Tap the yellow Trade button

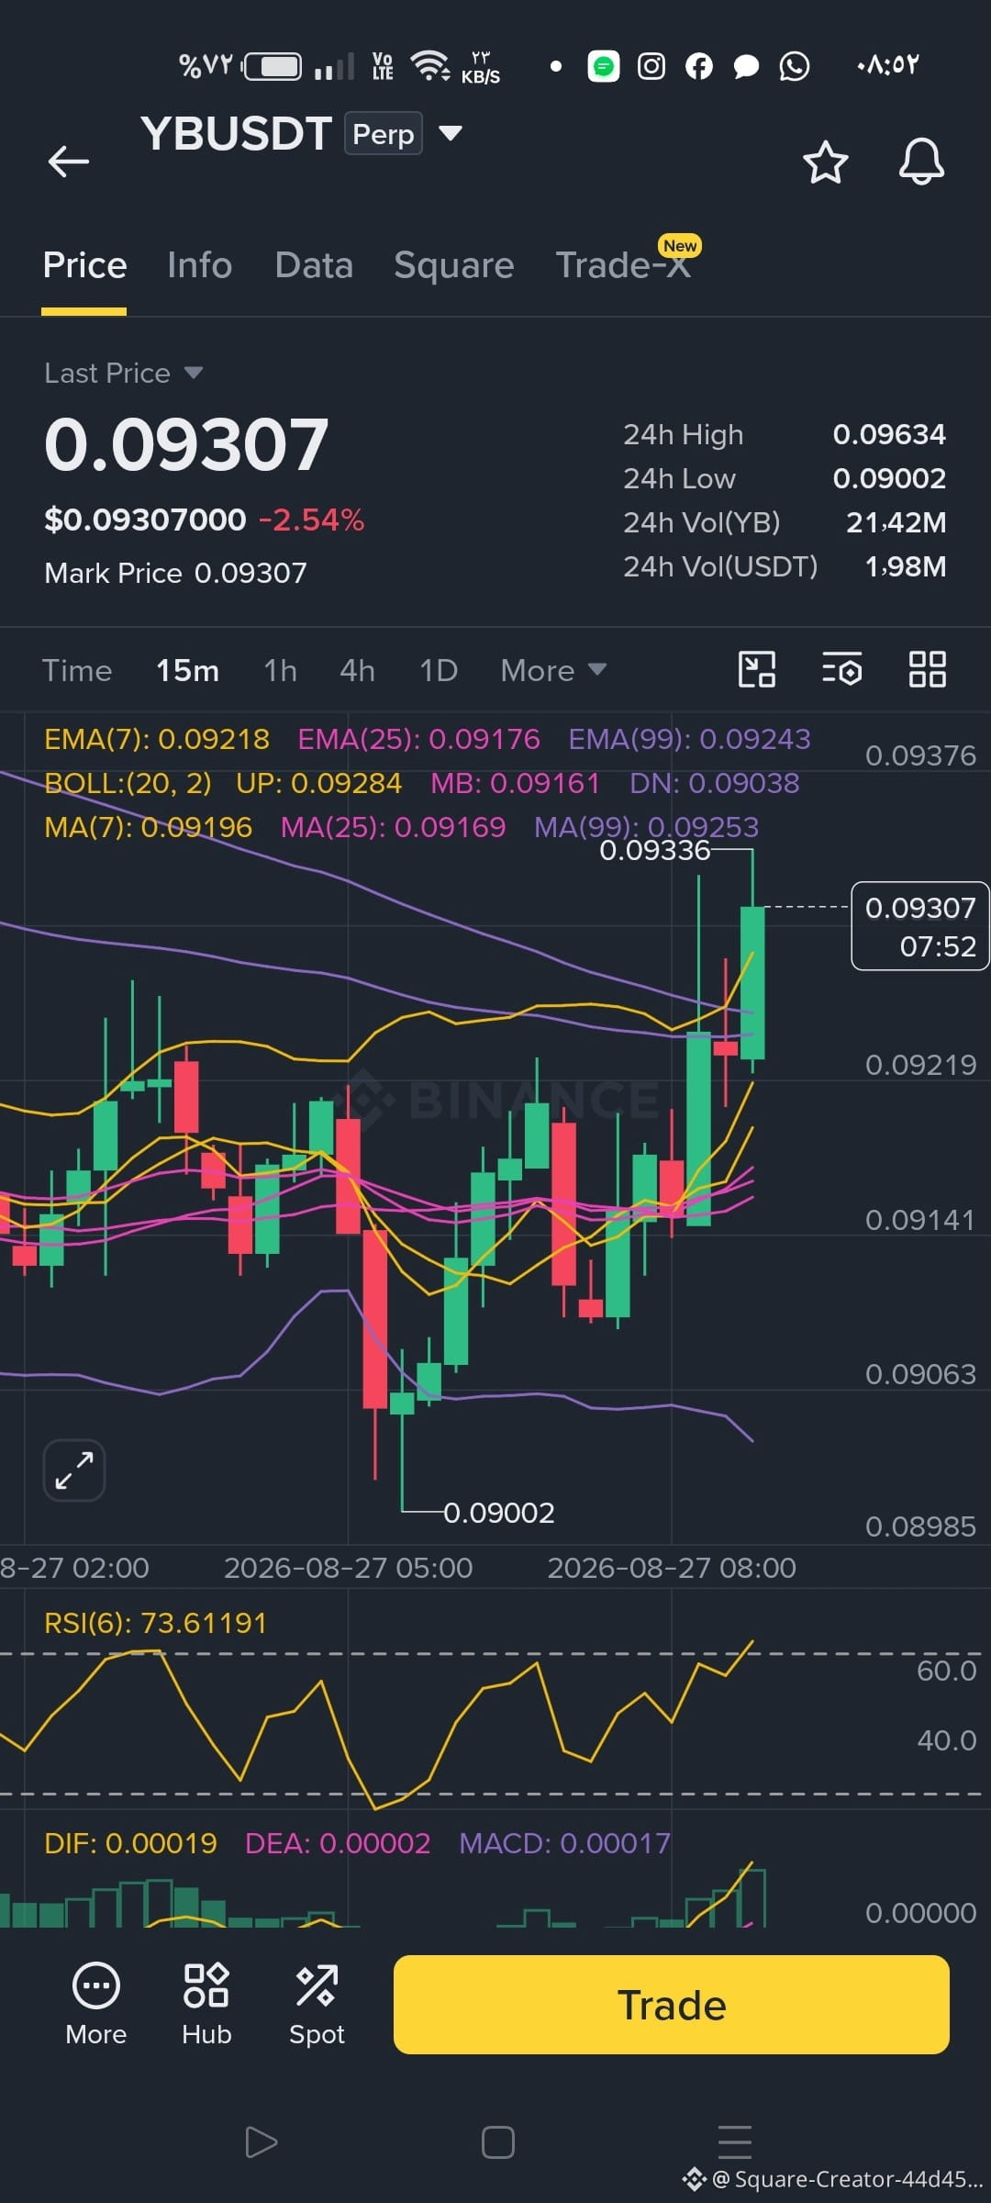pos(672,2005)
